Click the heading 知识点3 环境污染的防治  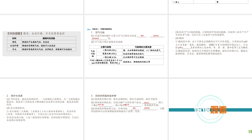102,29
